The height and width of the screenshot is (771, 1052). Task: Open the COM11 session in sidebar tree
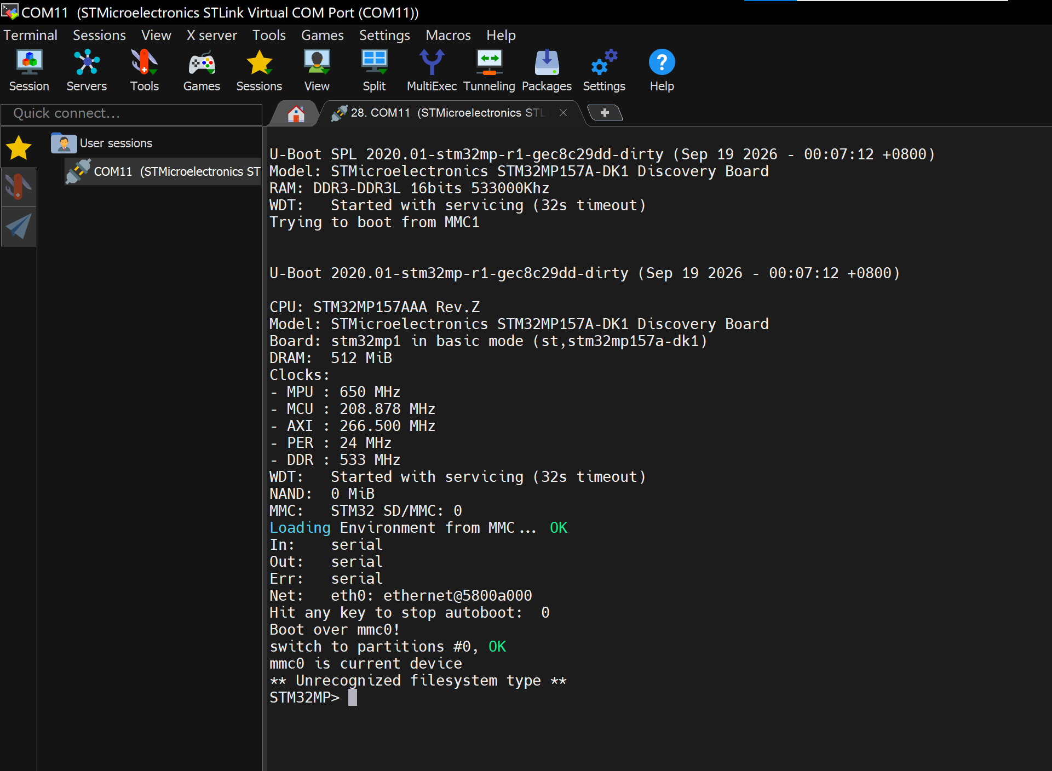163,171
